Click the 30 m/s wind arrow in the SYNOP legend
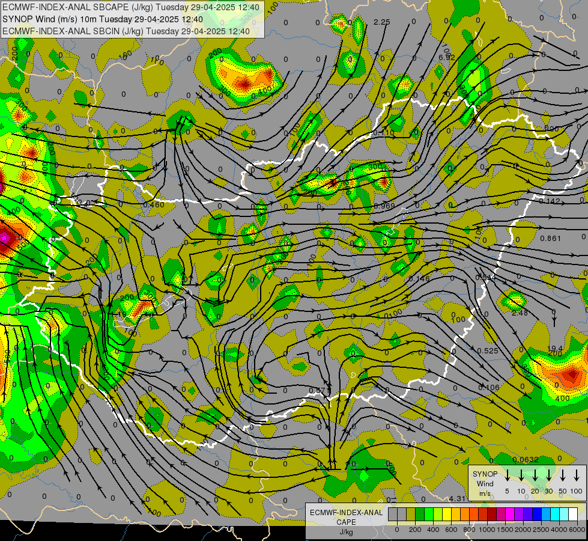Screen dimensions: 588x541 tap(548, 475)
